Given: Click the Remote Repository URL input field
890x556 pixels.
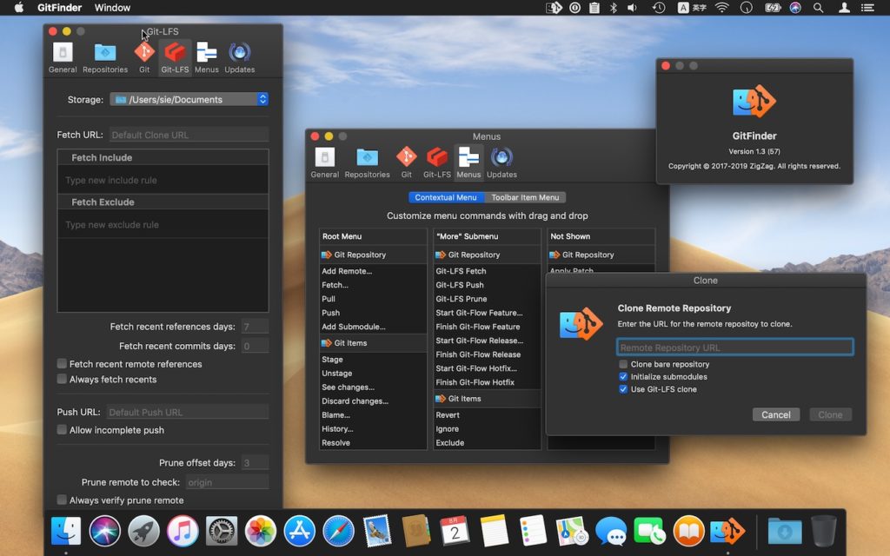Looking at the screenshot, I should pyautogui.click(x=734, y=346).
